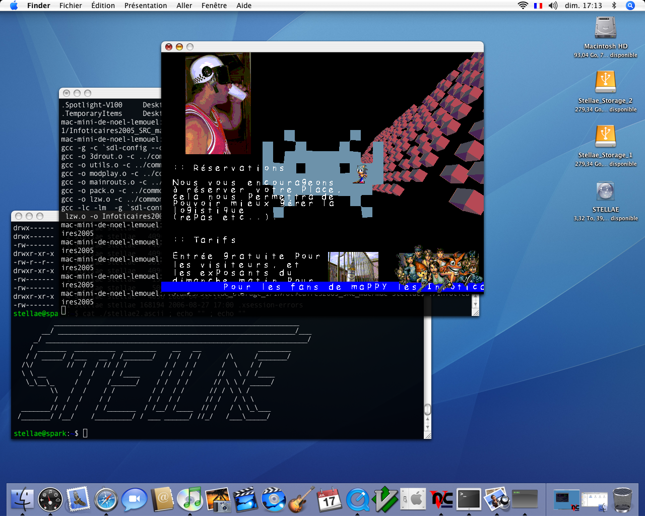The width and height of the screenshot is (645, 516).
Task: Select the Macintosh HD desktop drive
Action: click(x=605, y=28)
